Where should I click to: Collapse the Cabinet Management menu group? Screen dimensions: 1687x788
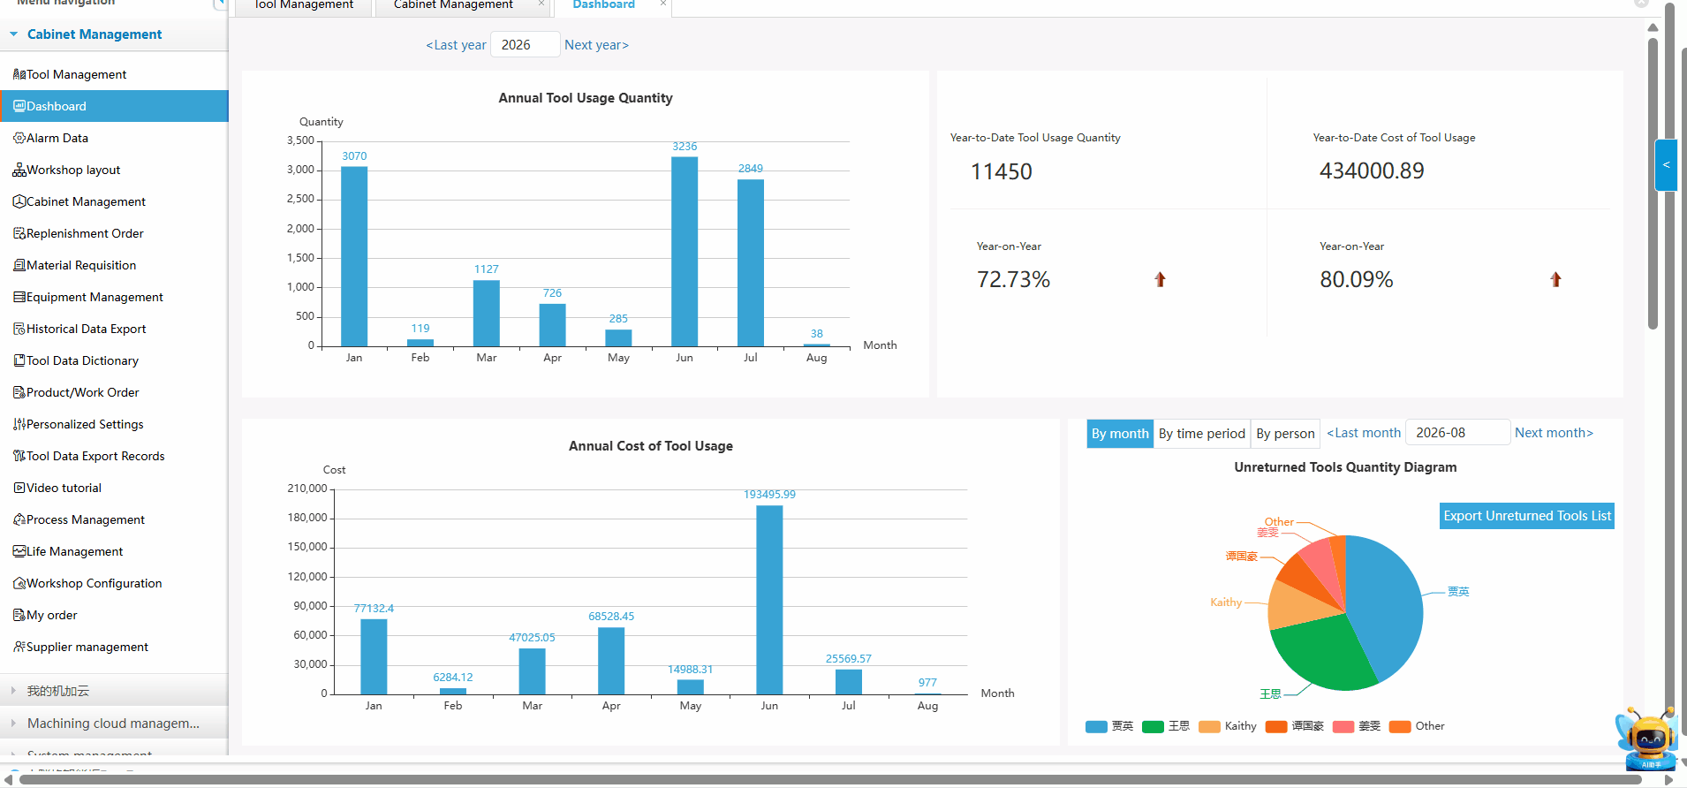14,34
